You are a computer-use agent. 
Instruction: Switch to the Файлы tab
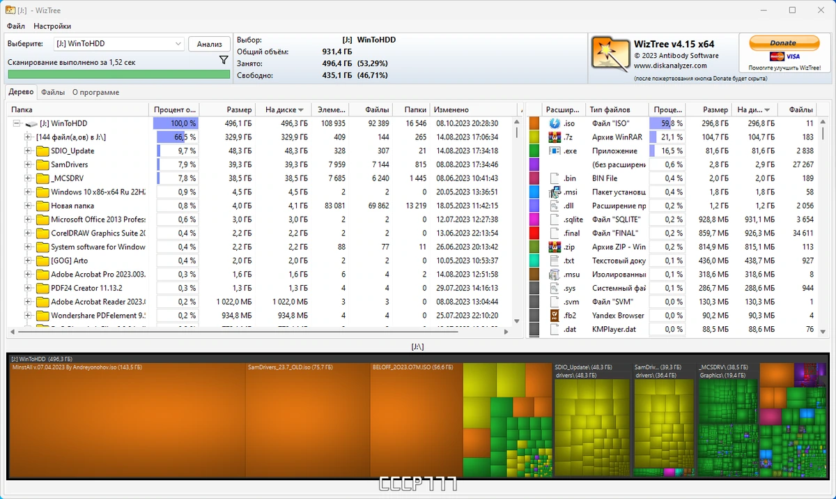[x=53, y=92]
